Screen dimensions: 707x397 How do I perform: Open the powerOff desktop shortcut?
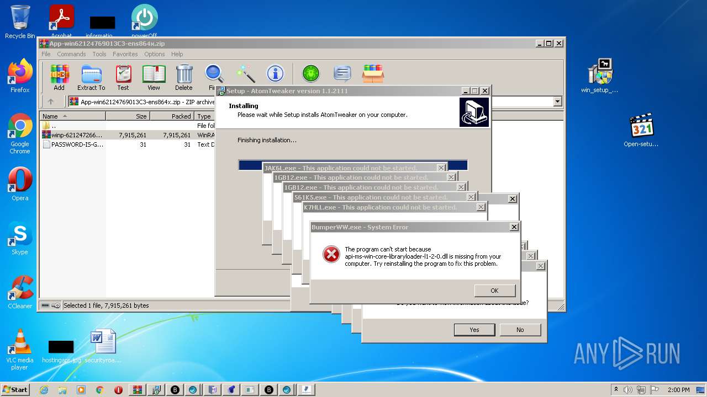click(144, 22)
